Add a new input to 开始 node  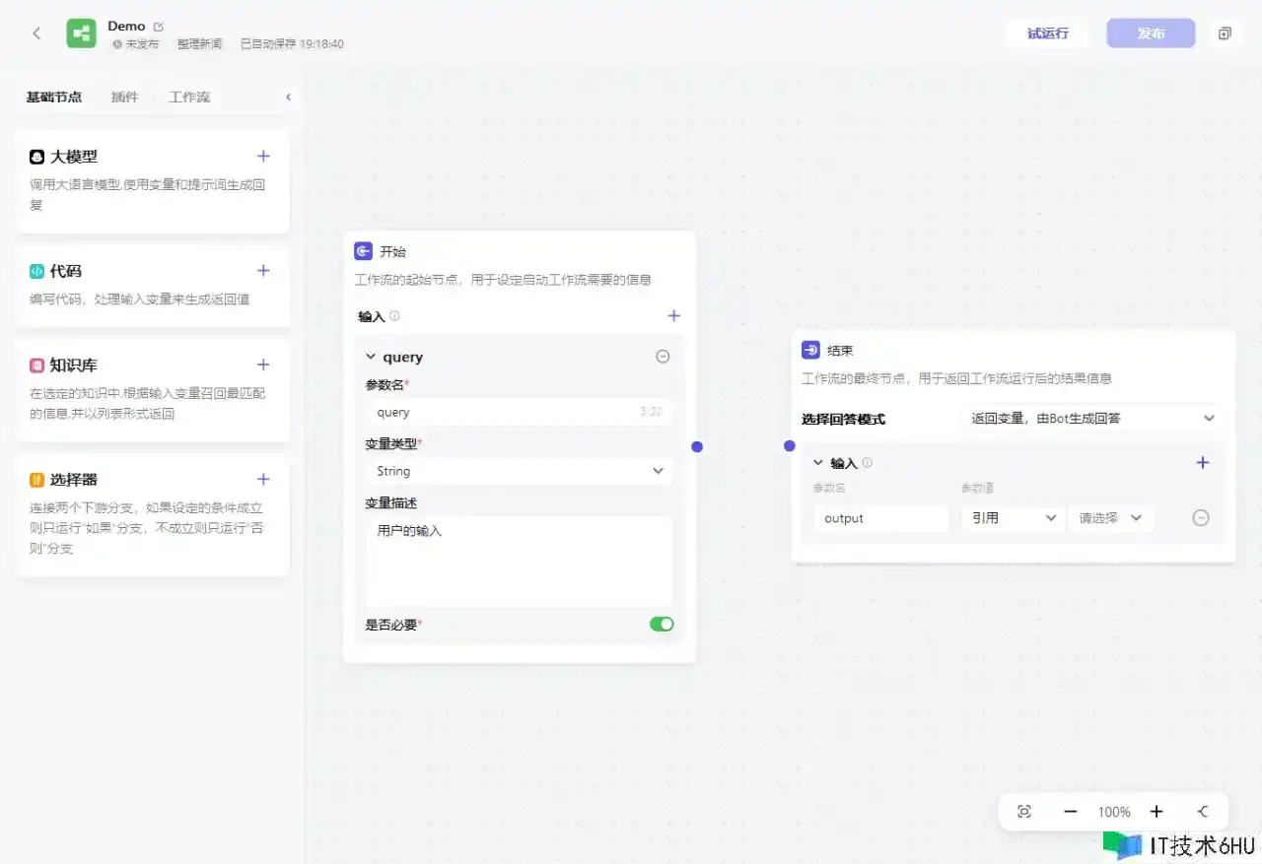pyautogui.click(x=673, y=316)
